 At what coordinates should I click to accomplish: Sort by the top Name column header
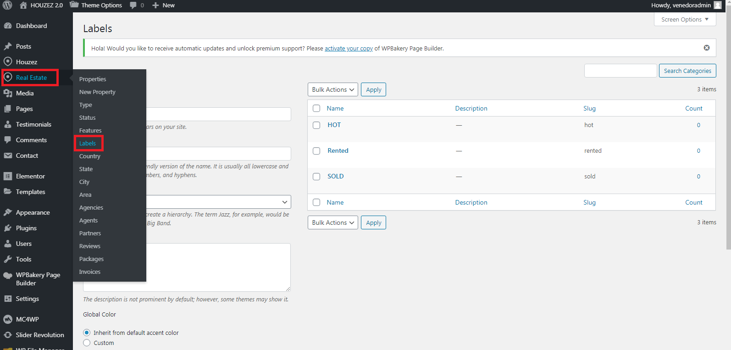pyautogui.click(x=335, y=108)
